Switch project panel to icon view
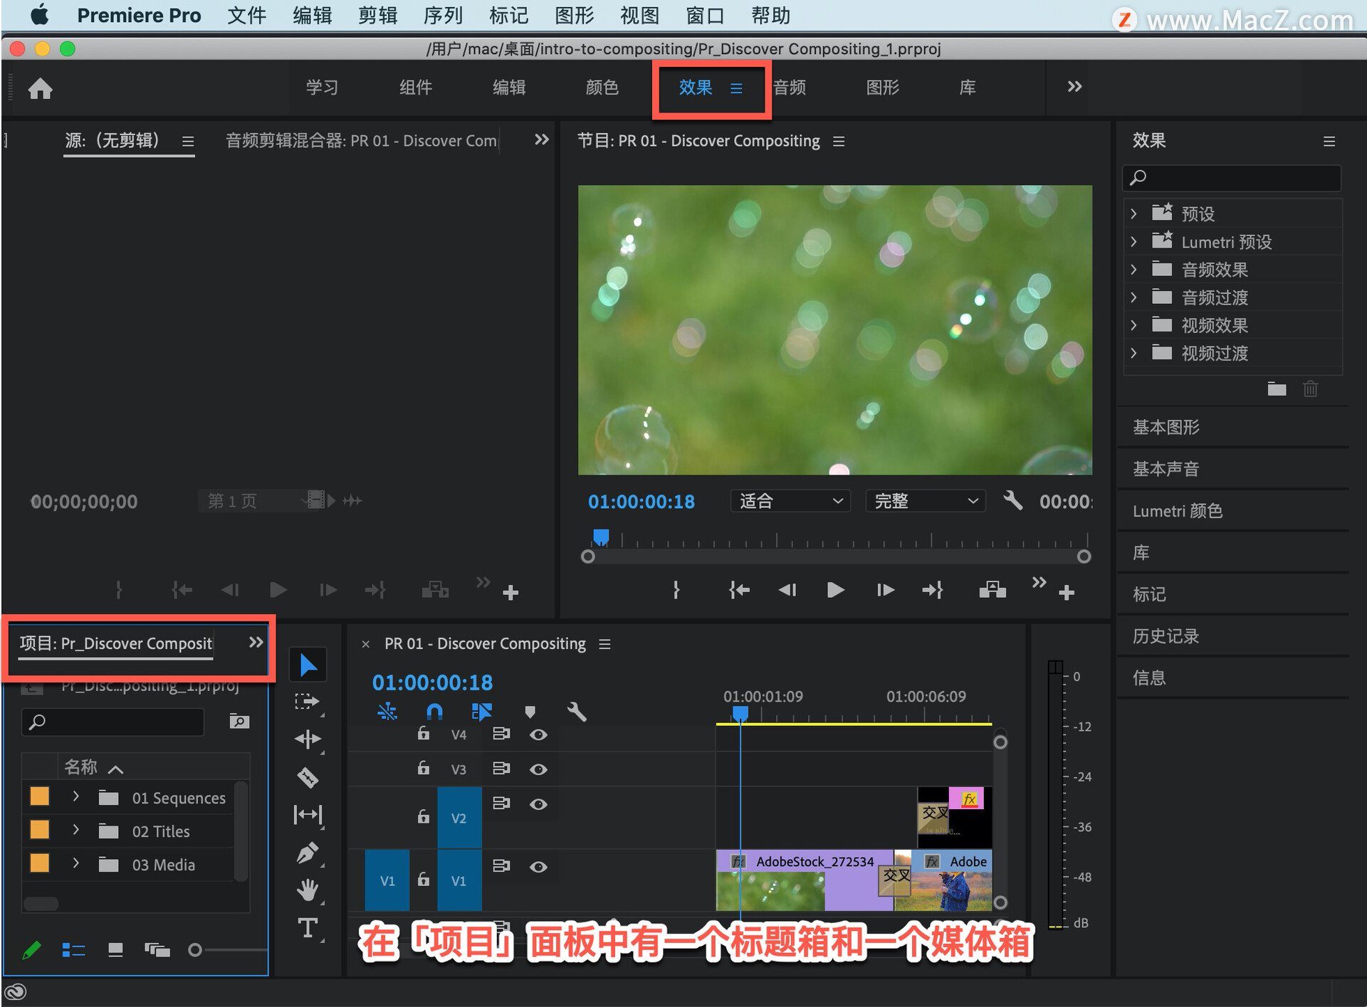 tap(115, 950)
